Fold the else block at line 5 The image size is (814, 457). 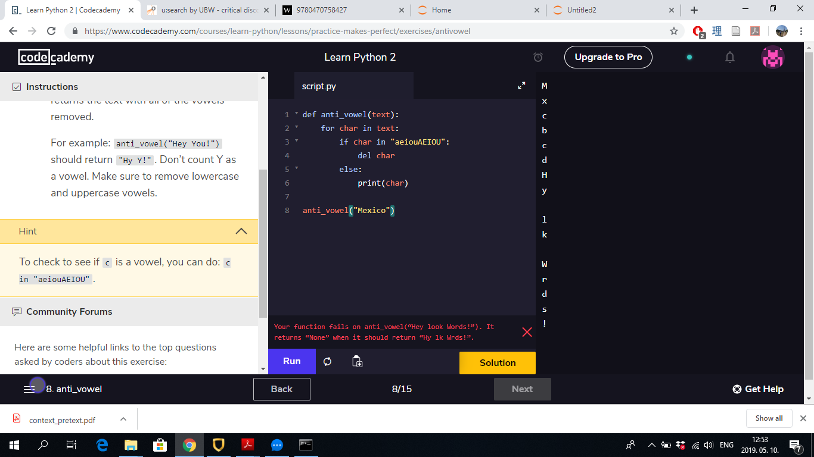(x=296, y=168)
